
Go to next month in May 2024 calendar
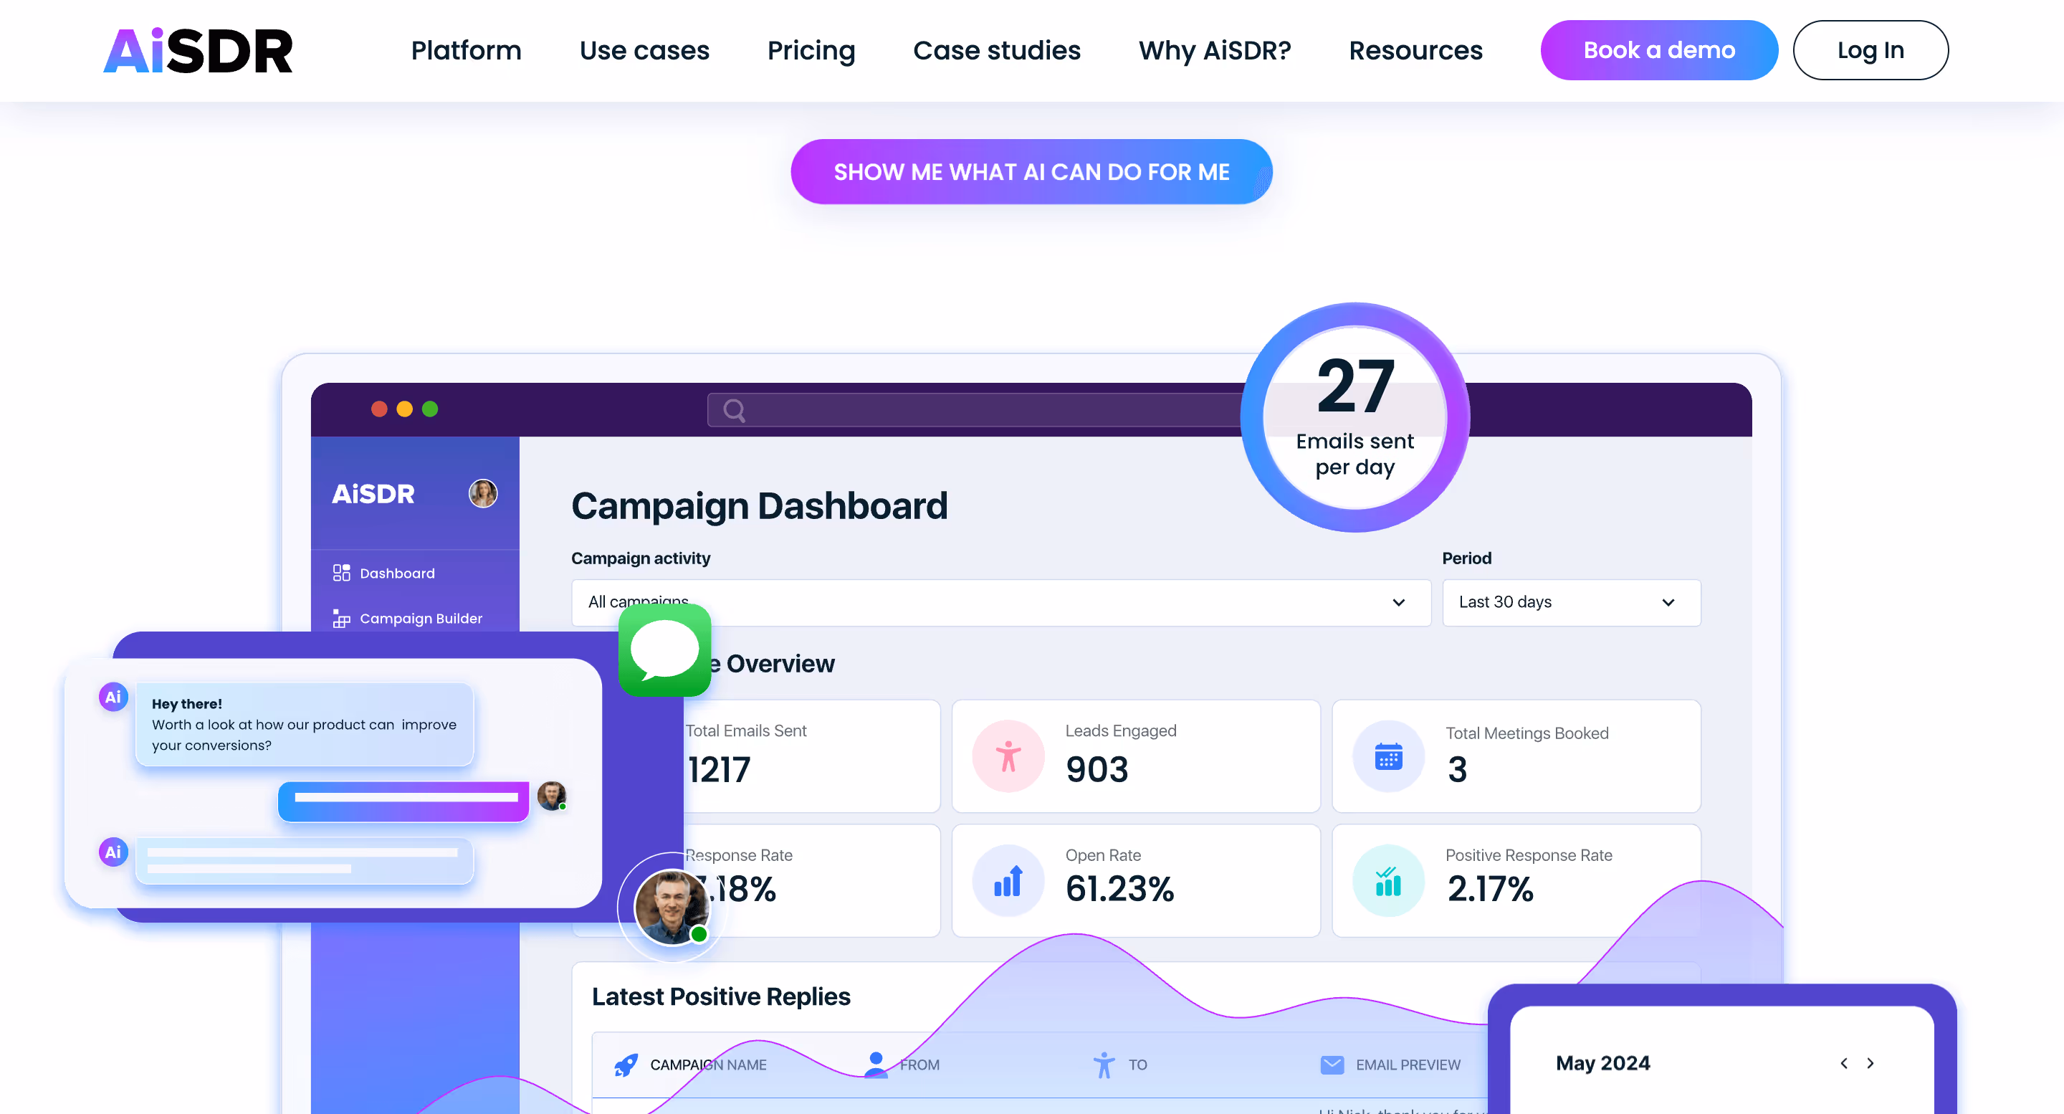point(1870,1062)
